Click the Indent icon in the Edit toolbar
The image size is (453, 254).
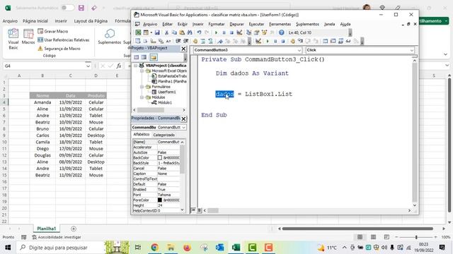[178, 41]
